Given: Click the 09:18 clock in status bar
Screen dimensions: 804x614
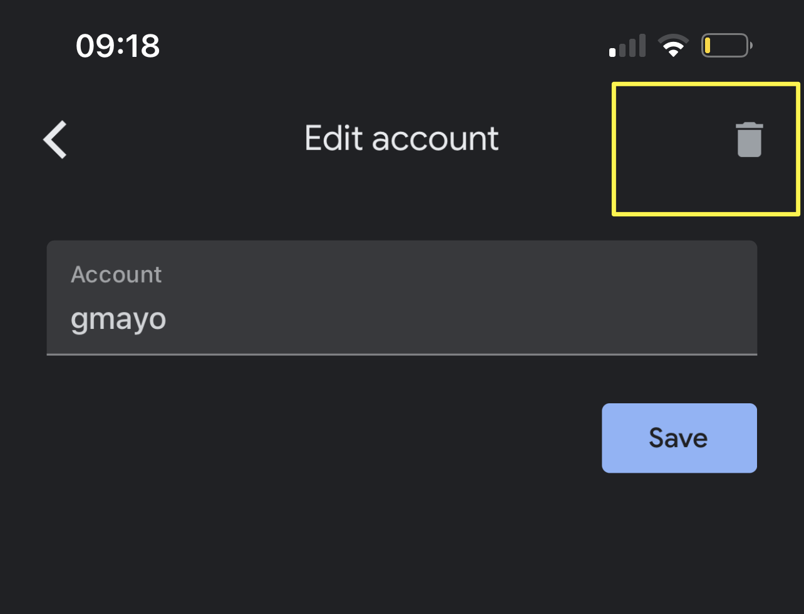Looking at the screenshot, I should click(x=118, y=46).
